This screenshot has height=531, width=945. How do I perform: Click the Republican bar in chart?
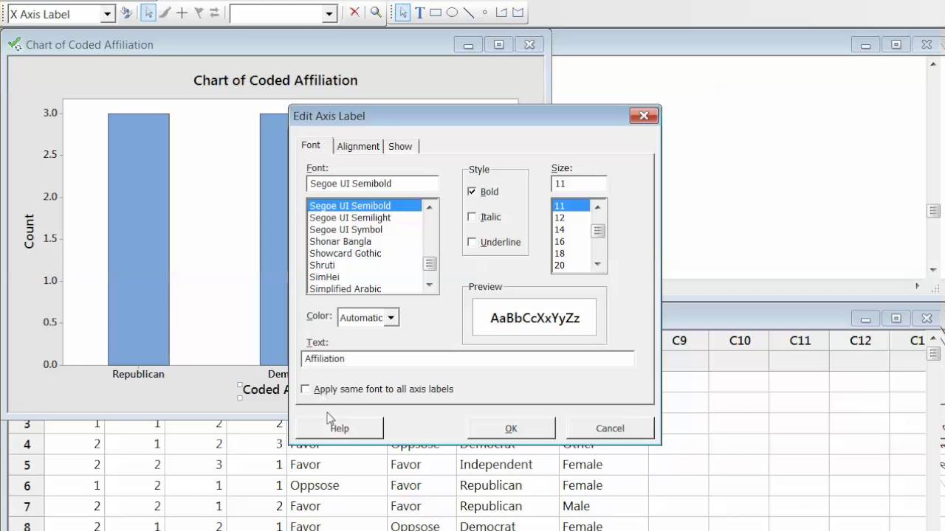[x=139, y=239]
